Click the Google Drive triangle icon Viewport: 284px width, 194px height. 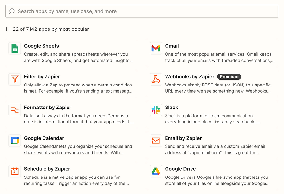[156, 171]
